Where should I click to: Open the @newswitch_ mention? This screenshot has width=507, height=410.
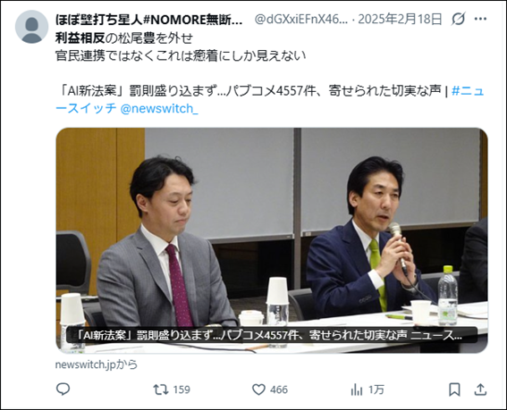pyautogui.click(x=159, y=109)
